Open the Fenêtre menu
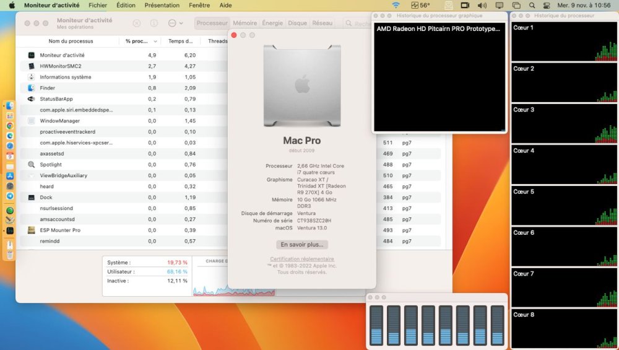The height and width of the screenshot is (350, 619). pyautogui.click(x=199, y=5)
